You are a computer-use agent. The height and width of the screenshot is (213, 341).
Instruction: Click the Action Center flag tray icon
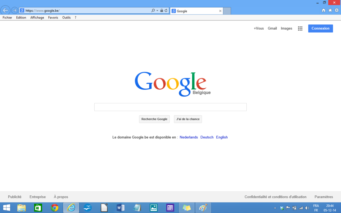[288, 208]
